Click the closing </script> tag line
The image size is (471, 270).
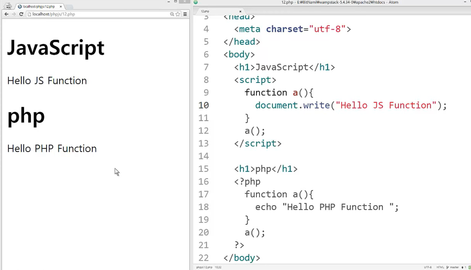tap(258, 143)
